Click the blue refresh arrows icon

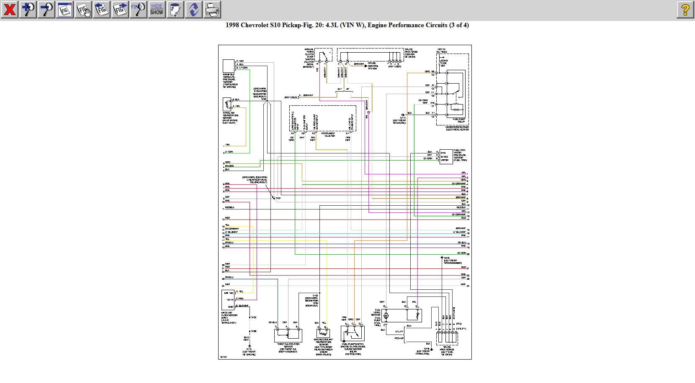[193, 9]
